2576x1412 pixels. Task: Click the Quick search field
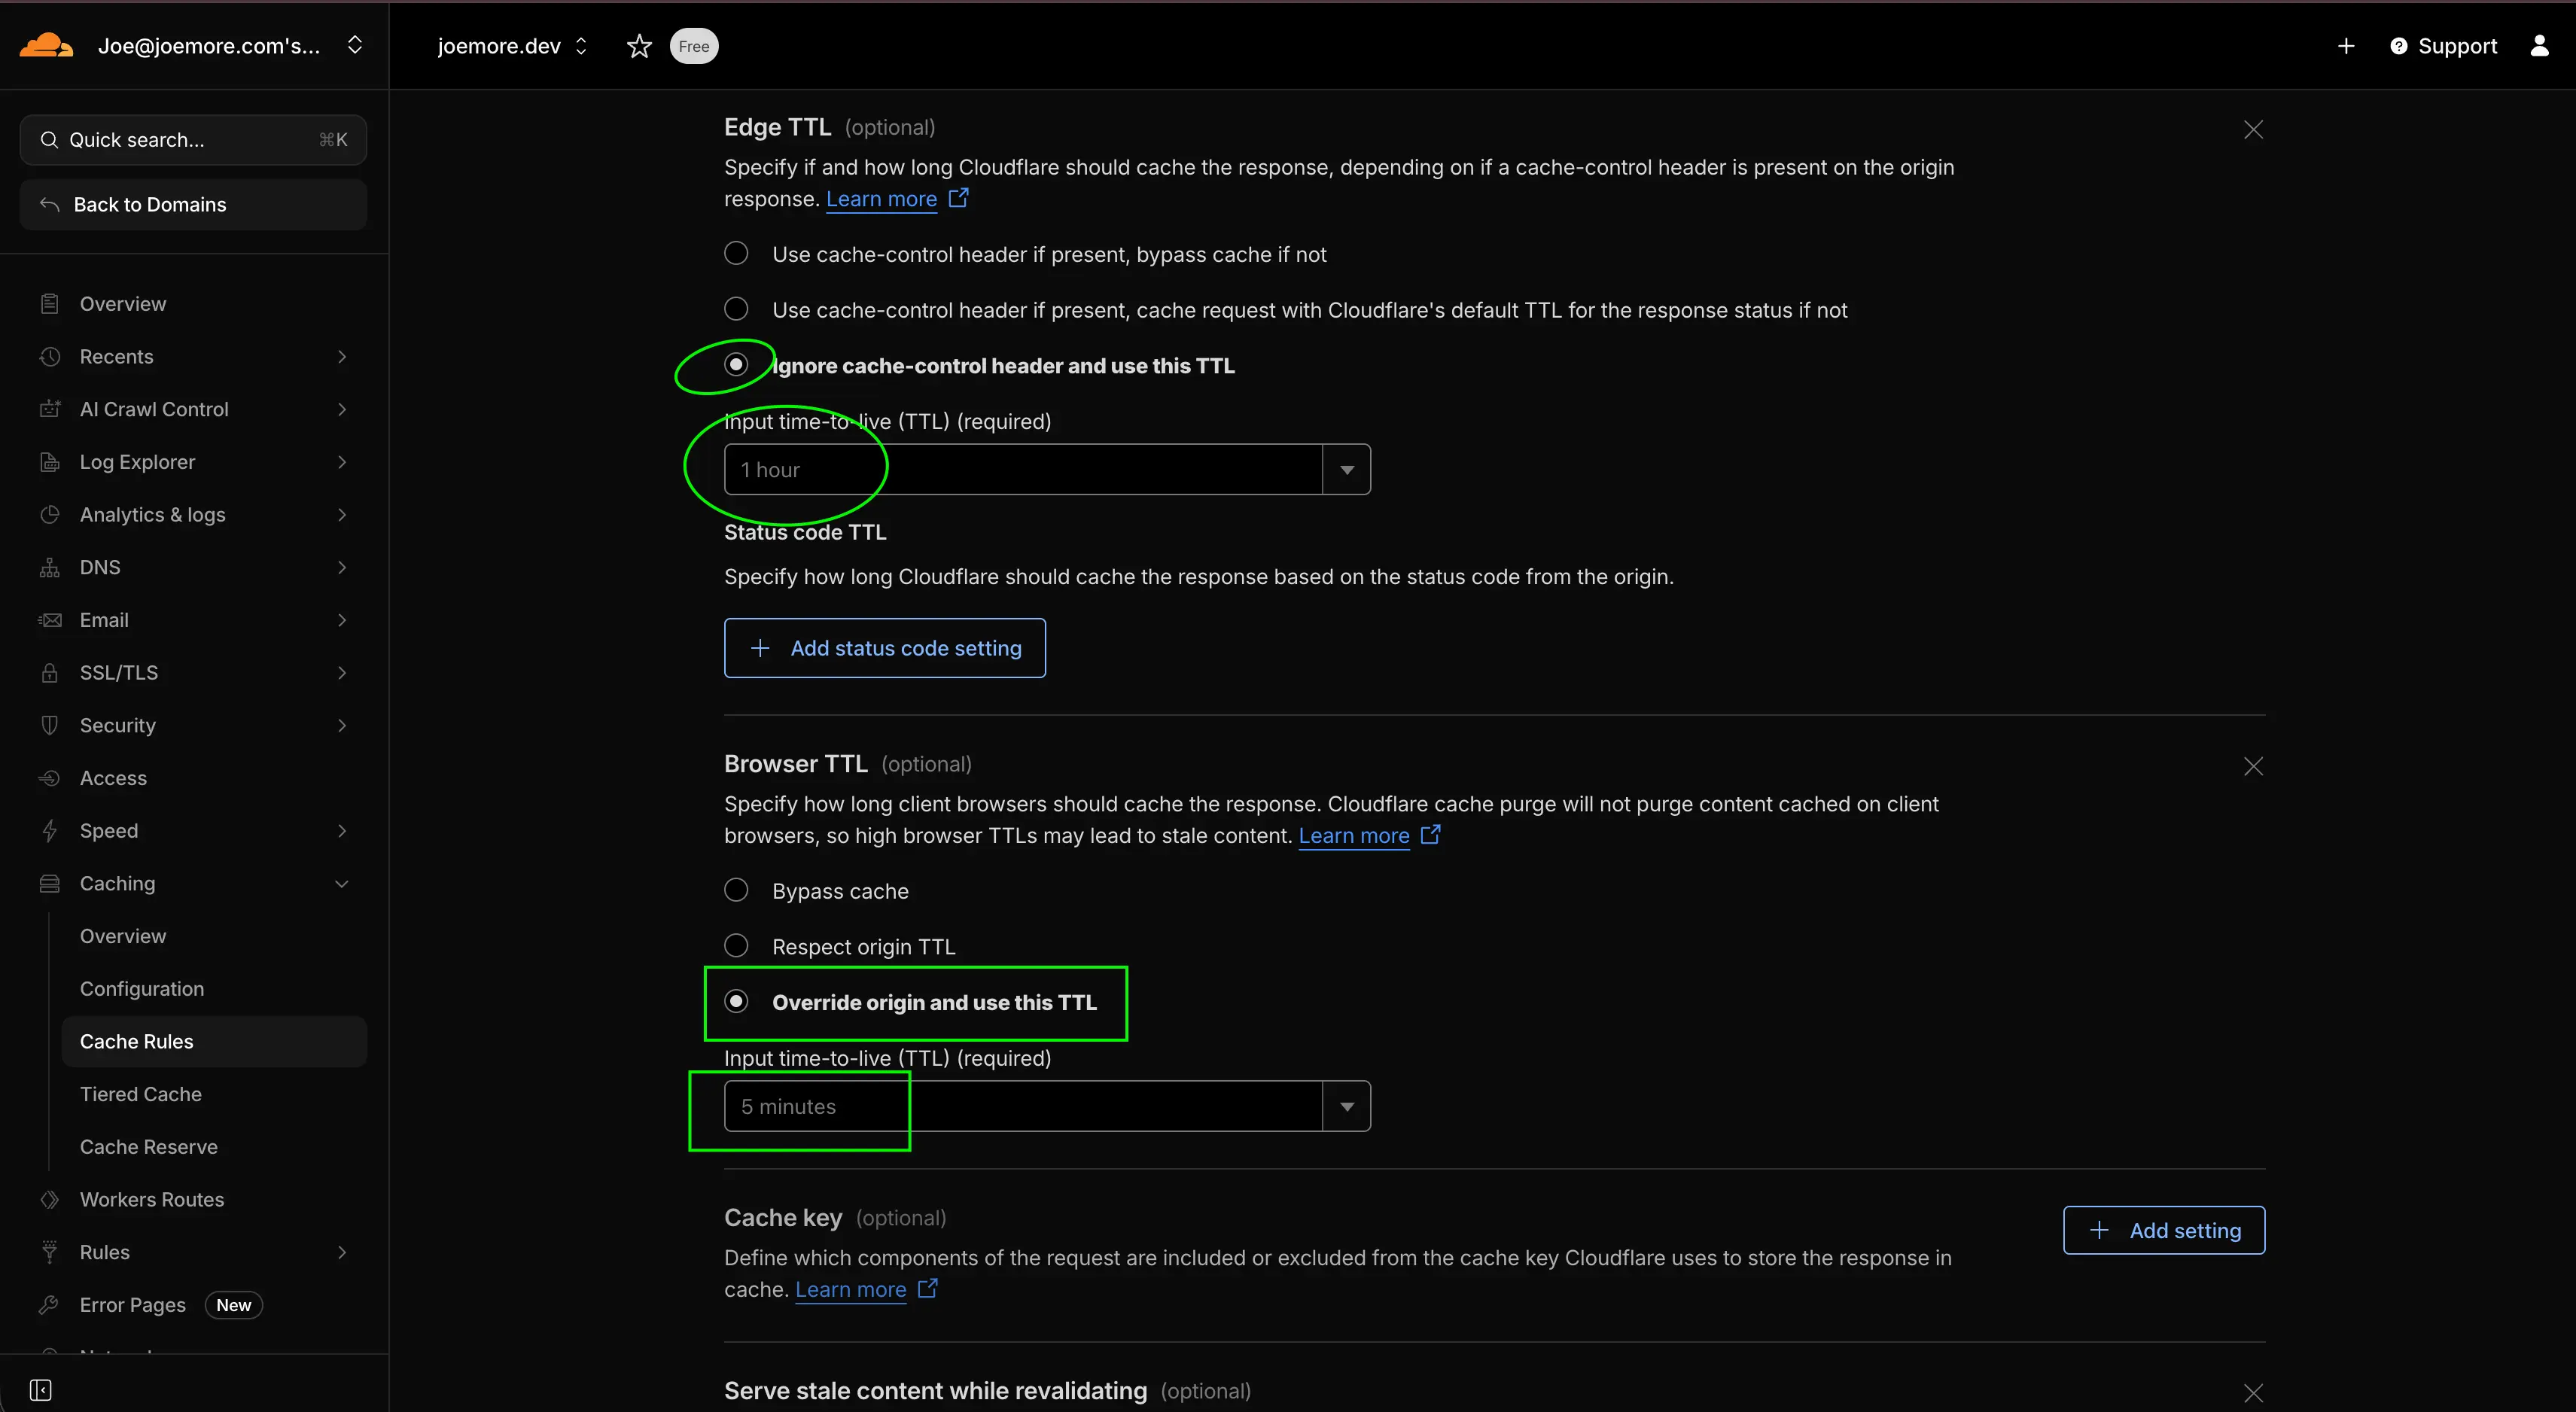tap(192, 139)
